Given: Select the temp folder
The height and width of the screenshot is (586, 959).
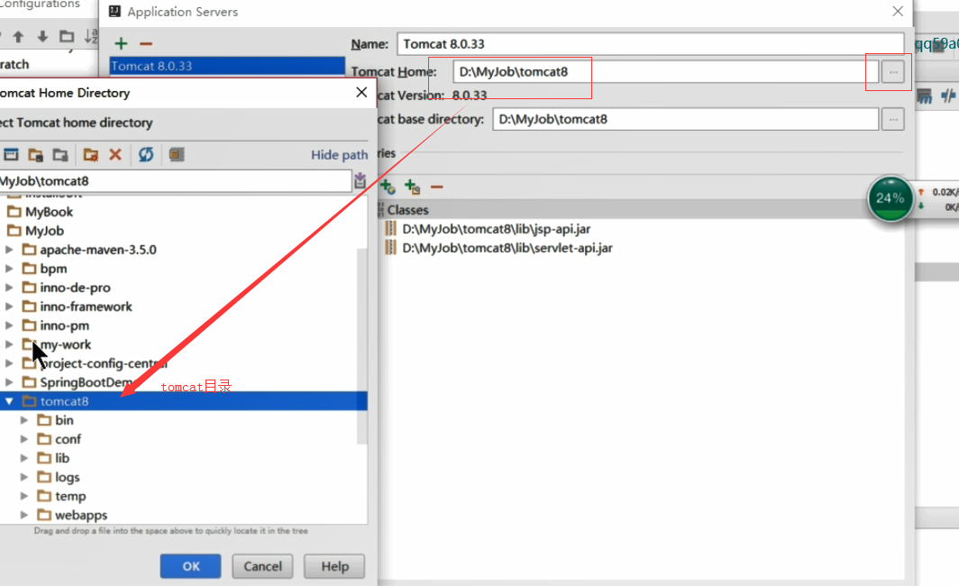Looking at the screenshot, I should 70,496.
